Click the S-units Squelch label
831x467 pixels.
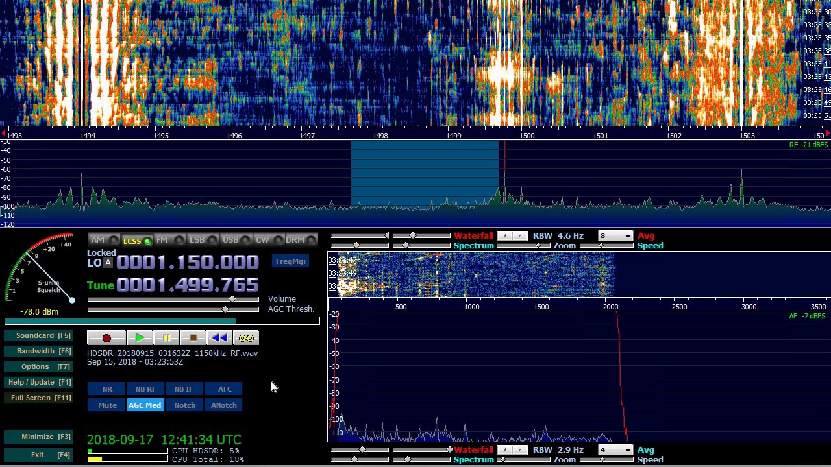(48, 287)
